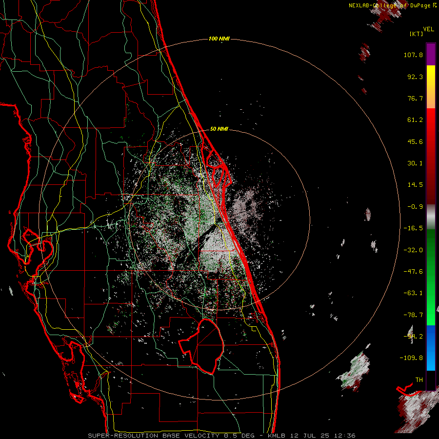This screenshot has width=439, height=439.
Task: Click the -16.5 legend value
Action: click(413, 228)
